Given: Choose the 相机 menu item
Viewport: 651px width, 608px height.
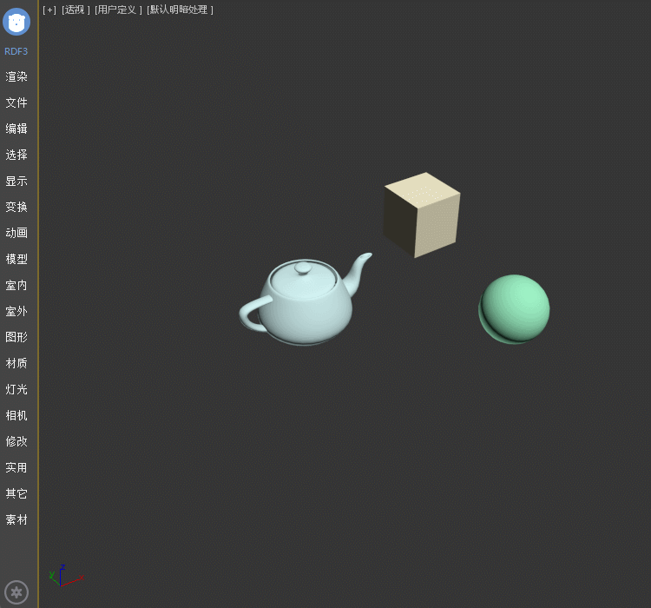Looking at the screenshot, I should pyautogui.click(x=16, y=415).
